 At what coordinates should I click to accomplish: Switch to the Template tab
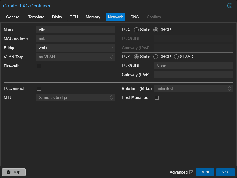tap(36, 17)
